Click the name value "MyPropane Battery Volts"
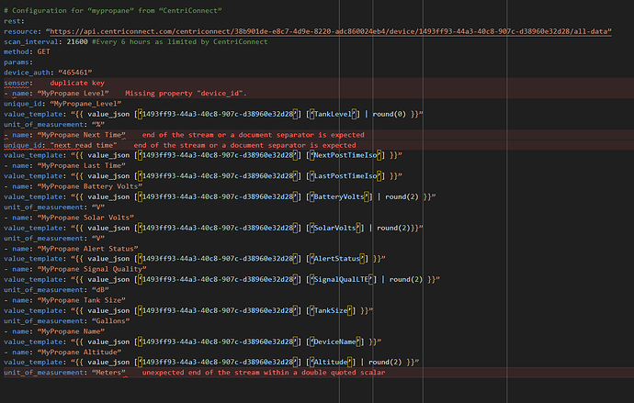 [x=90, y=186]
